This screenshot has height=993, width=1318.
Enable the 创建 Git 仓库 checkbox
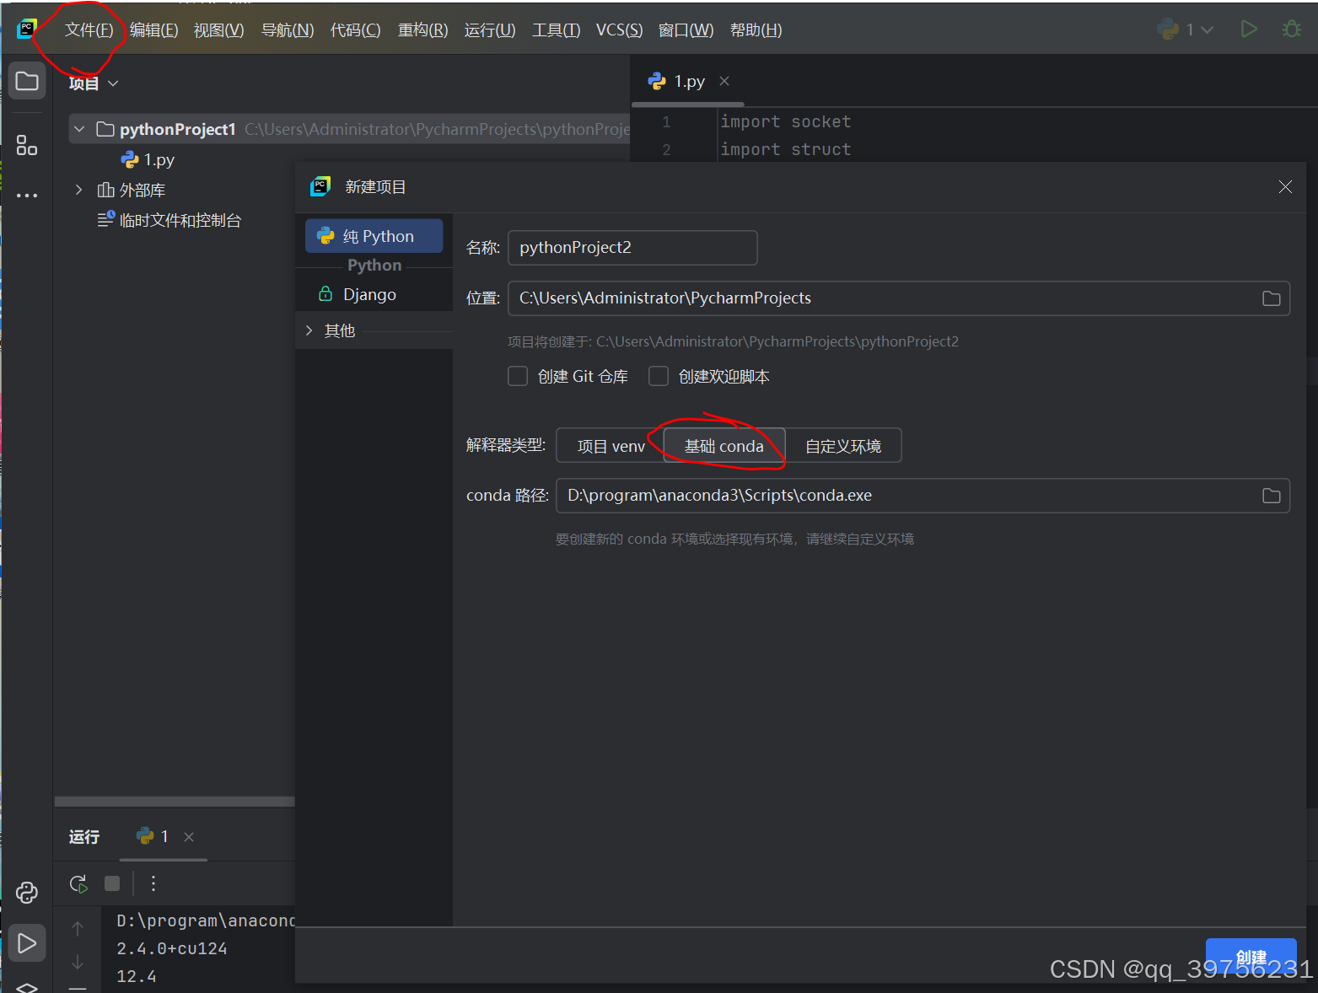(518, 376)
